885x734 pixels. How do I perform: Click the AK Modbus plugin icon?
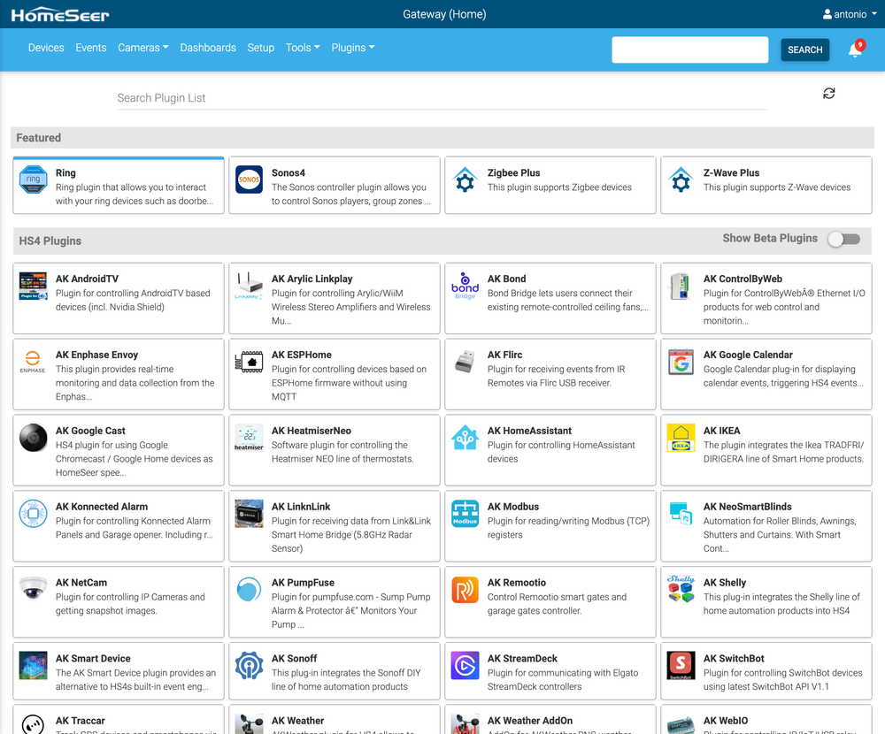pyautogui.click(x=466, y=514)
